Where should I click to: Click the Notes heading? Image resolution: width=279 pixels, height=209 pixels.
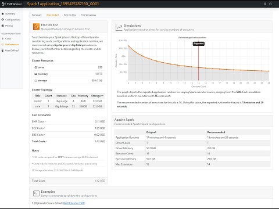[35, 150]
